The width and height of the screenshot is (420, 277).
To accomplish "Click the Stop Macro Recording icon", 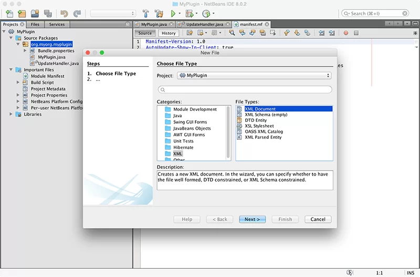I will [x=356, y=33].
